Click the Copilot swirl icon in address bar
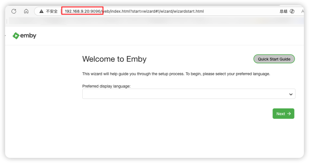This screenshot has width=309, height=163. [x=292, y=11]
